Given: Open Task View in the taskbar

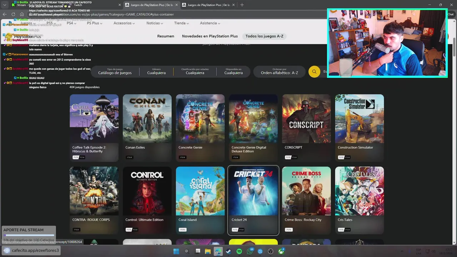Looking at the screenshot, I should click(x=197, y=251).
